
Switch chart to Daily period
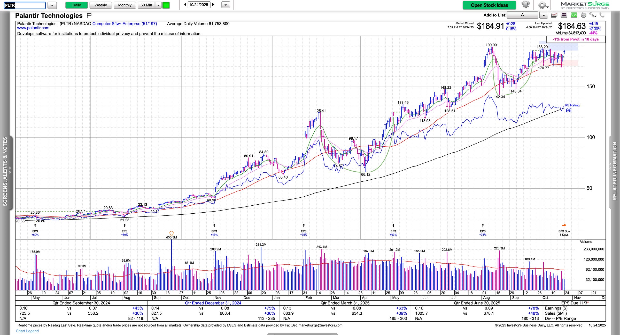click(76, 5)
